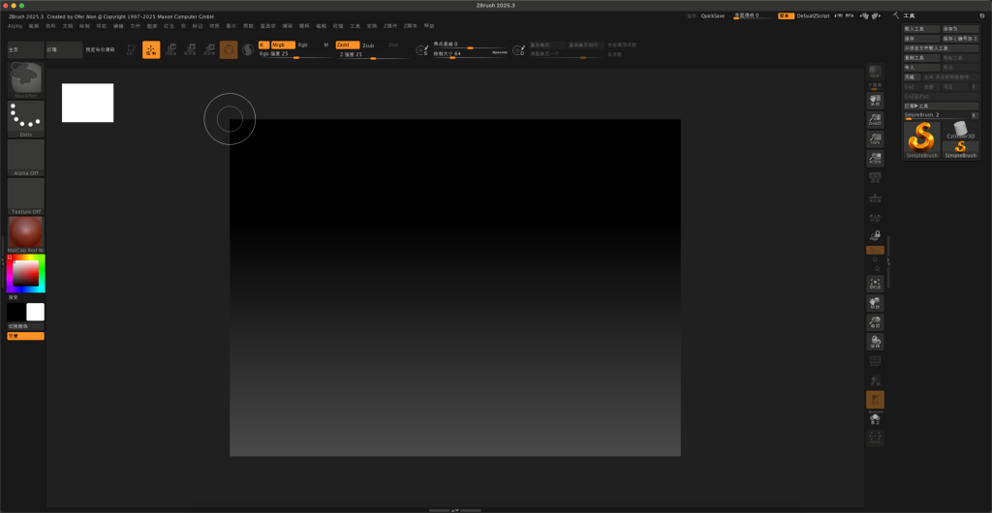The width and height of the screenshot is (992, 513).
Task: Toggle the orange Qxyz button
Action: (x=875, y=250)
